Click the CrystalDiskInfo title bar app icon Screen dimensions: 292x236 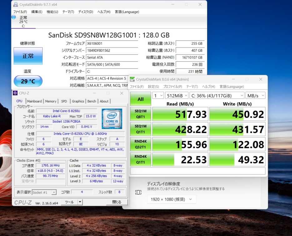tap(15, 4)
